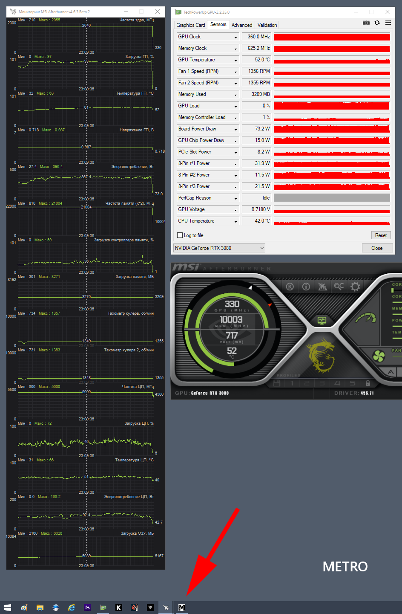Open Windows Start menu
The height and width of the screenshot is (614, 402).
click(8, 608)
